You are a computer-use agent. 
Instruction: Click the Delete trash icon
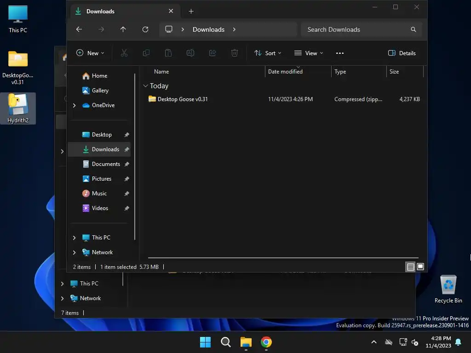click(235, 53)
